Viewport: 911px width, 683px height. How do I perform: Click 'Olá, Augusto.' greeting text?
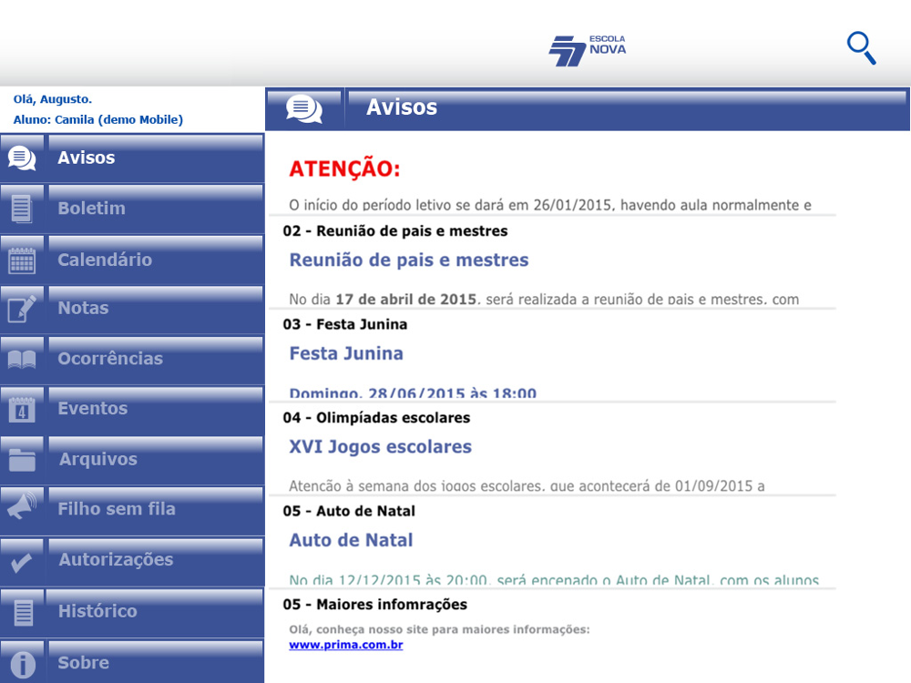click(52, 99)
